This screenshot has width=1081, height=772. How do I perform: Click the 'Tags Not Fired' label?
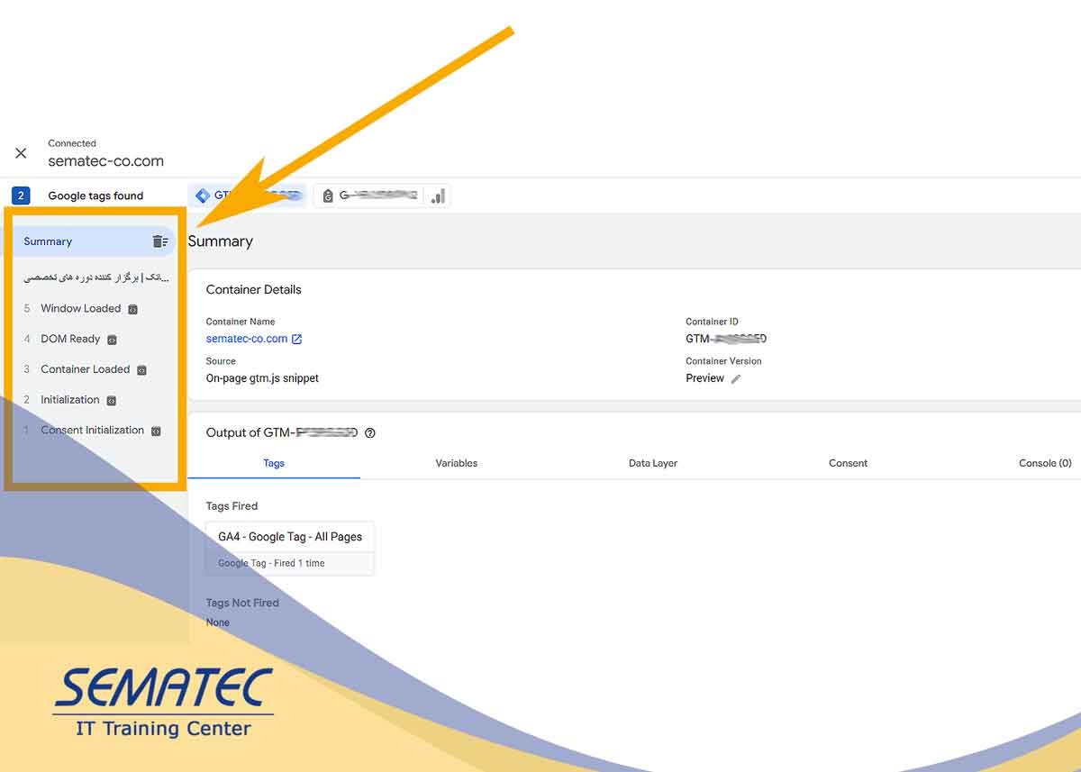[x=242, y=603]
